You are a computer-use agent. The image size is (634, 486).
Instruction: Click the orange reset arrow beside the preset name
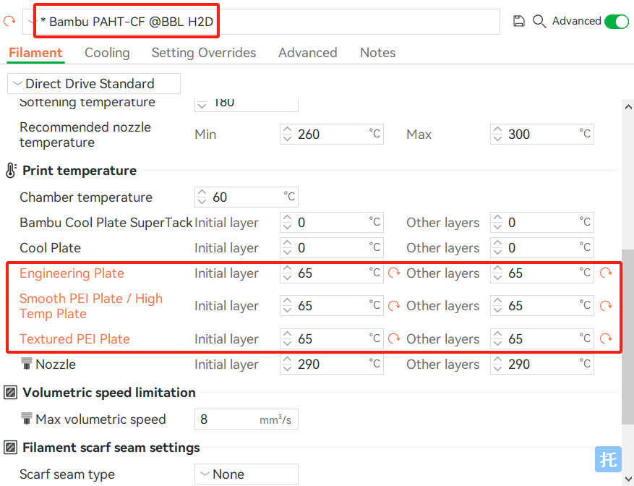[9, 21]
